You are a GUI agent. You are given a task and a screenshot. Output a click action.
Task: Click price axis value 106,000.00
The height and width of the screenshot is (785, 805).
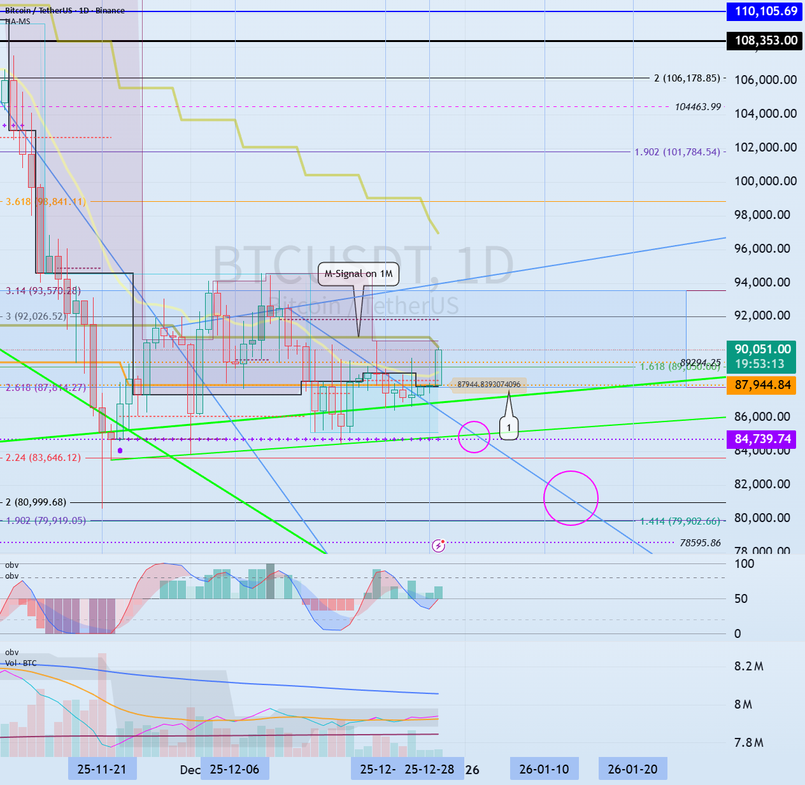click(x=766, y=80)
